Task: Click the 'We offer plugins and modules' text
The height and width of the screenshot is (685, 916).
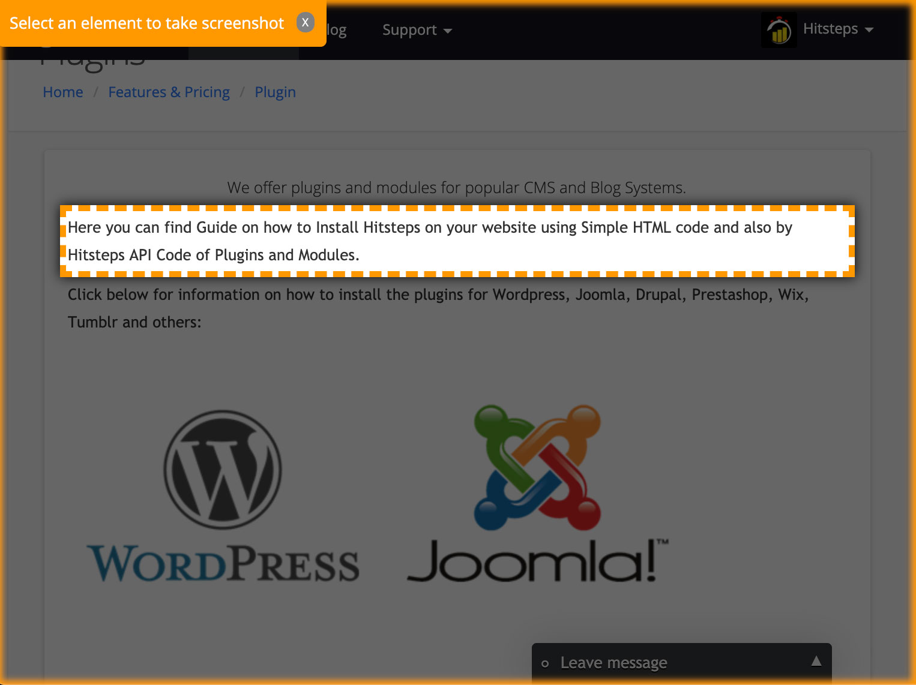Action: click(x=457, y=188)
